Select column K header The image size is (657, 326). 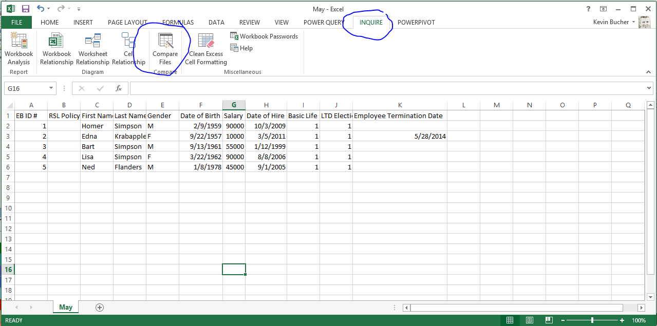pyautogui.click(x=400, y=105)
